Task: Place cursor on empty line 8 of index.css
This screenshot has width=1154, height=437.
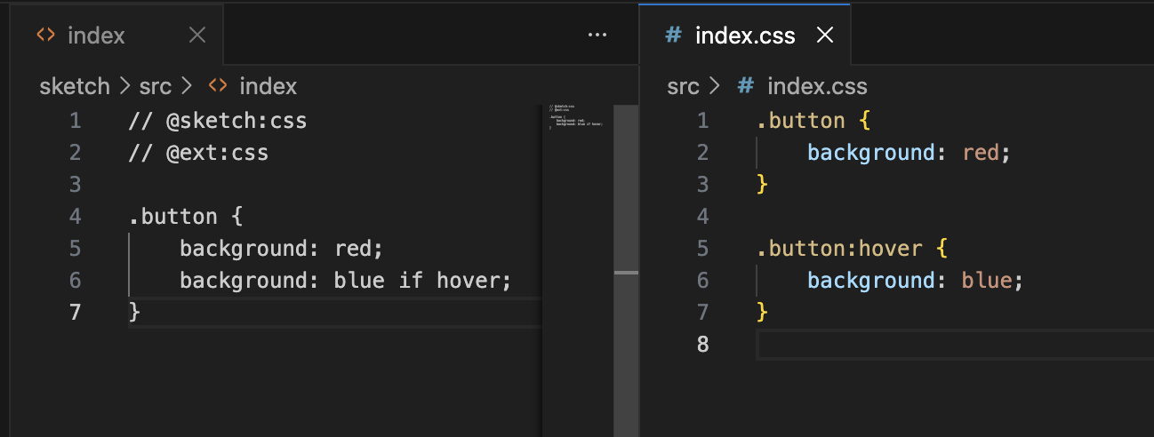Action: 889,345
